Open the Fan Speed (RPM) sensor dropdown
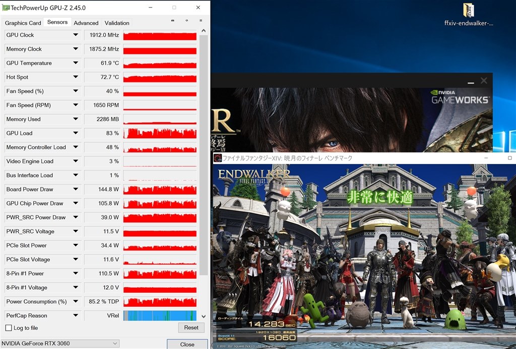The height and width of the screenshot is (349, 516). coord(76,105)
